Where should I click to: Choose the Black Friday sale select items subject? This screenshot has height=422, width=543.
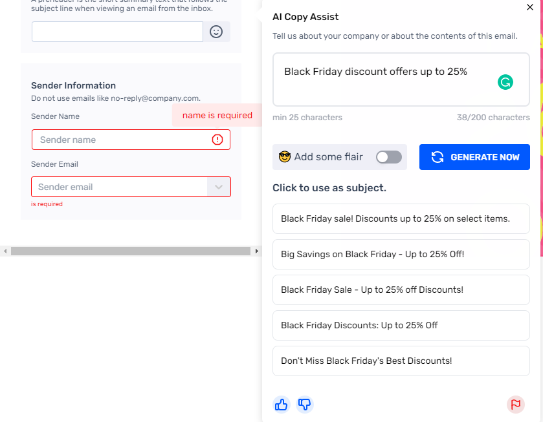[x=401, y=218]
